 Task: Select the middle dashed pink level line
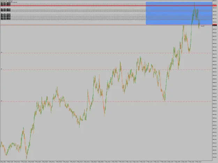(x=106, y=70)
